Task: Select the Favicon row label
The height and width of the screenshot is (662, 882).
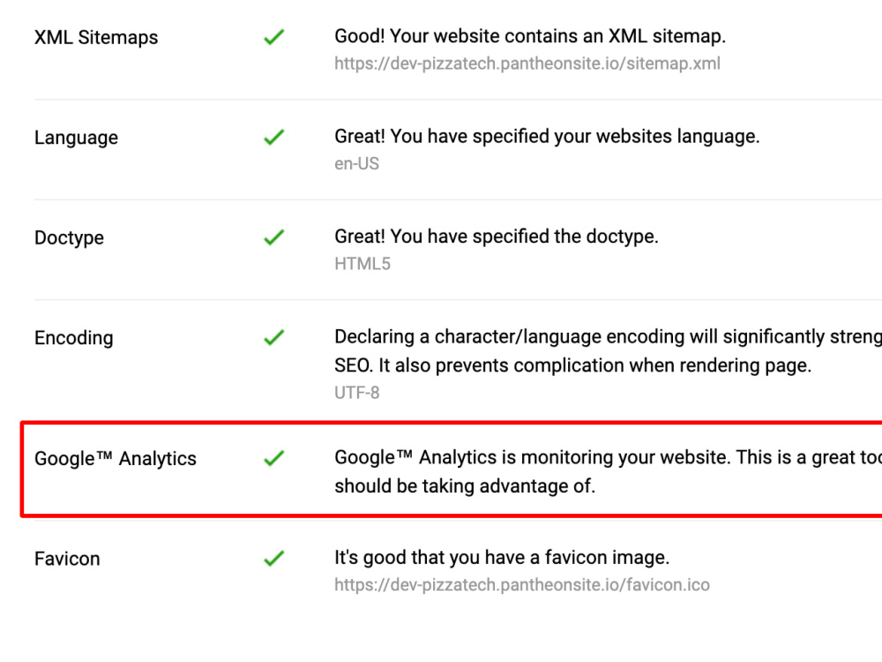Action: 67,559
